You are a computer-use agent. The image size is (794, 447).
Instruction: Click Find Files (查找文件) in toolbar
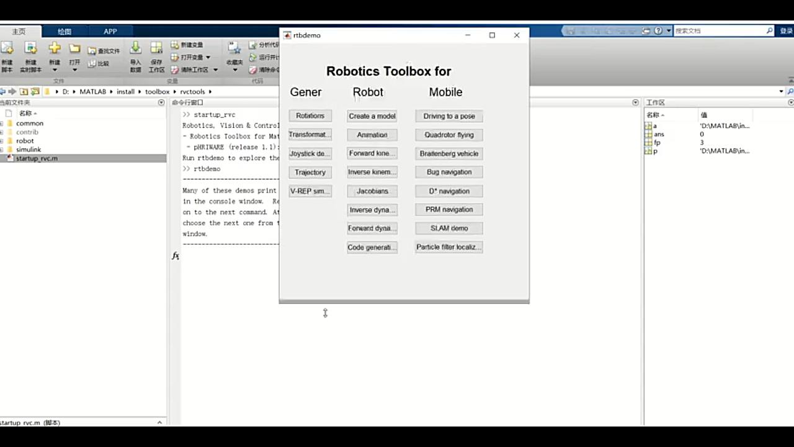pos(104,51)
